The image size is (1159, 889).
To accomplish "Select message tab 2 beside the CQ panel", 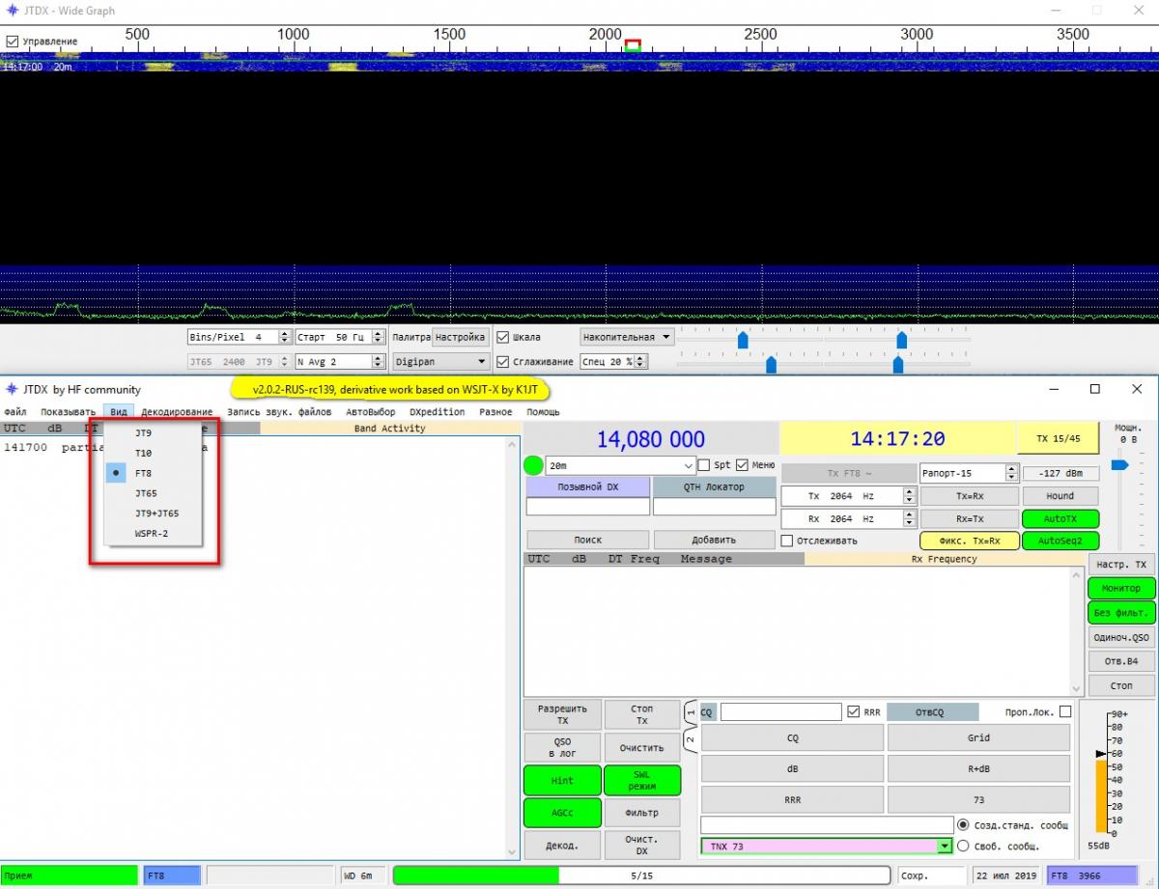I will tap(691, 740).
